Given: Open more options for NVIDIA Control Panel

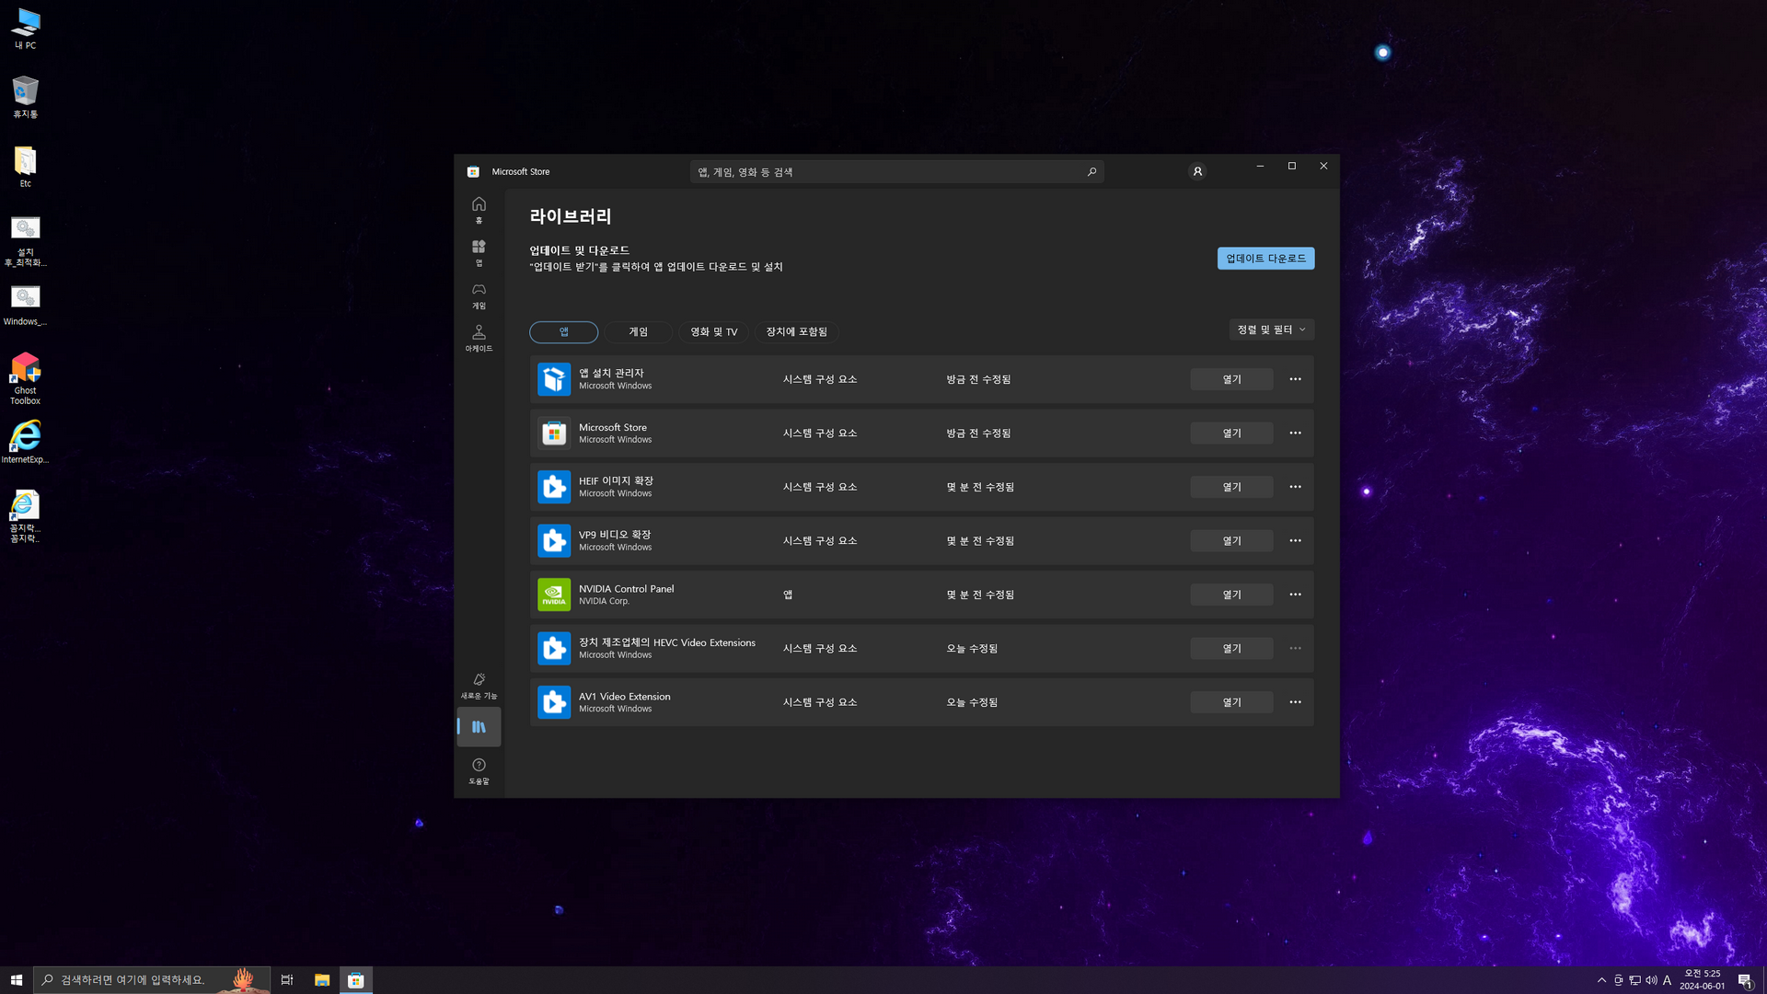Looking at the screenshot, I should pyautogui.click(x=1295, y=595).
